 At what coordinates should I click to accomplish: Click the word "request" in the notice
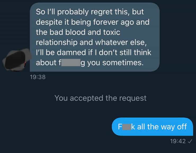tap(133, 98)
